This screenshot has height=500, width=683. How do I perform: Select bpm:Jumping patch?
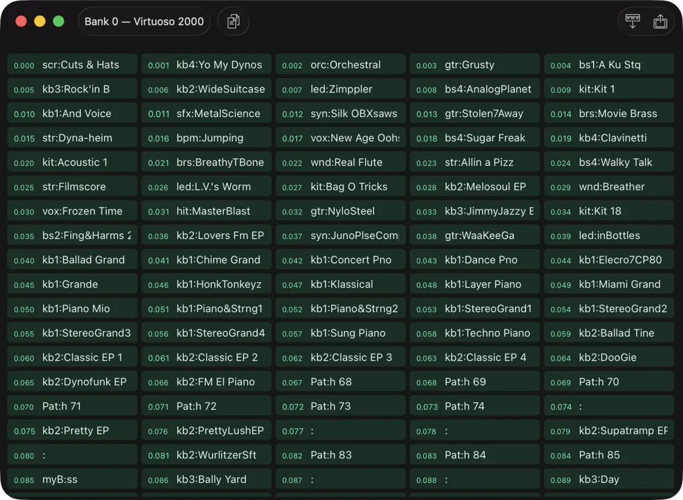(207, 138)
